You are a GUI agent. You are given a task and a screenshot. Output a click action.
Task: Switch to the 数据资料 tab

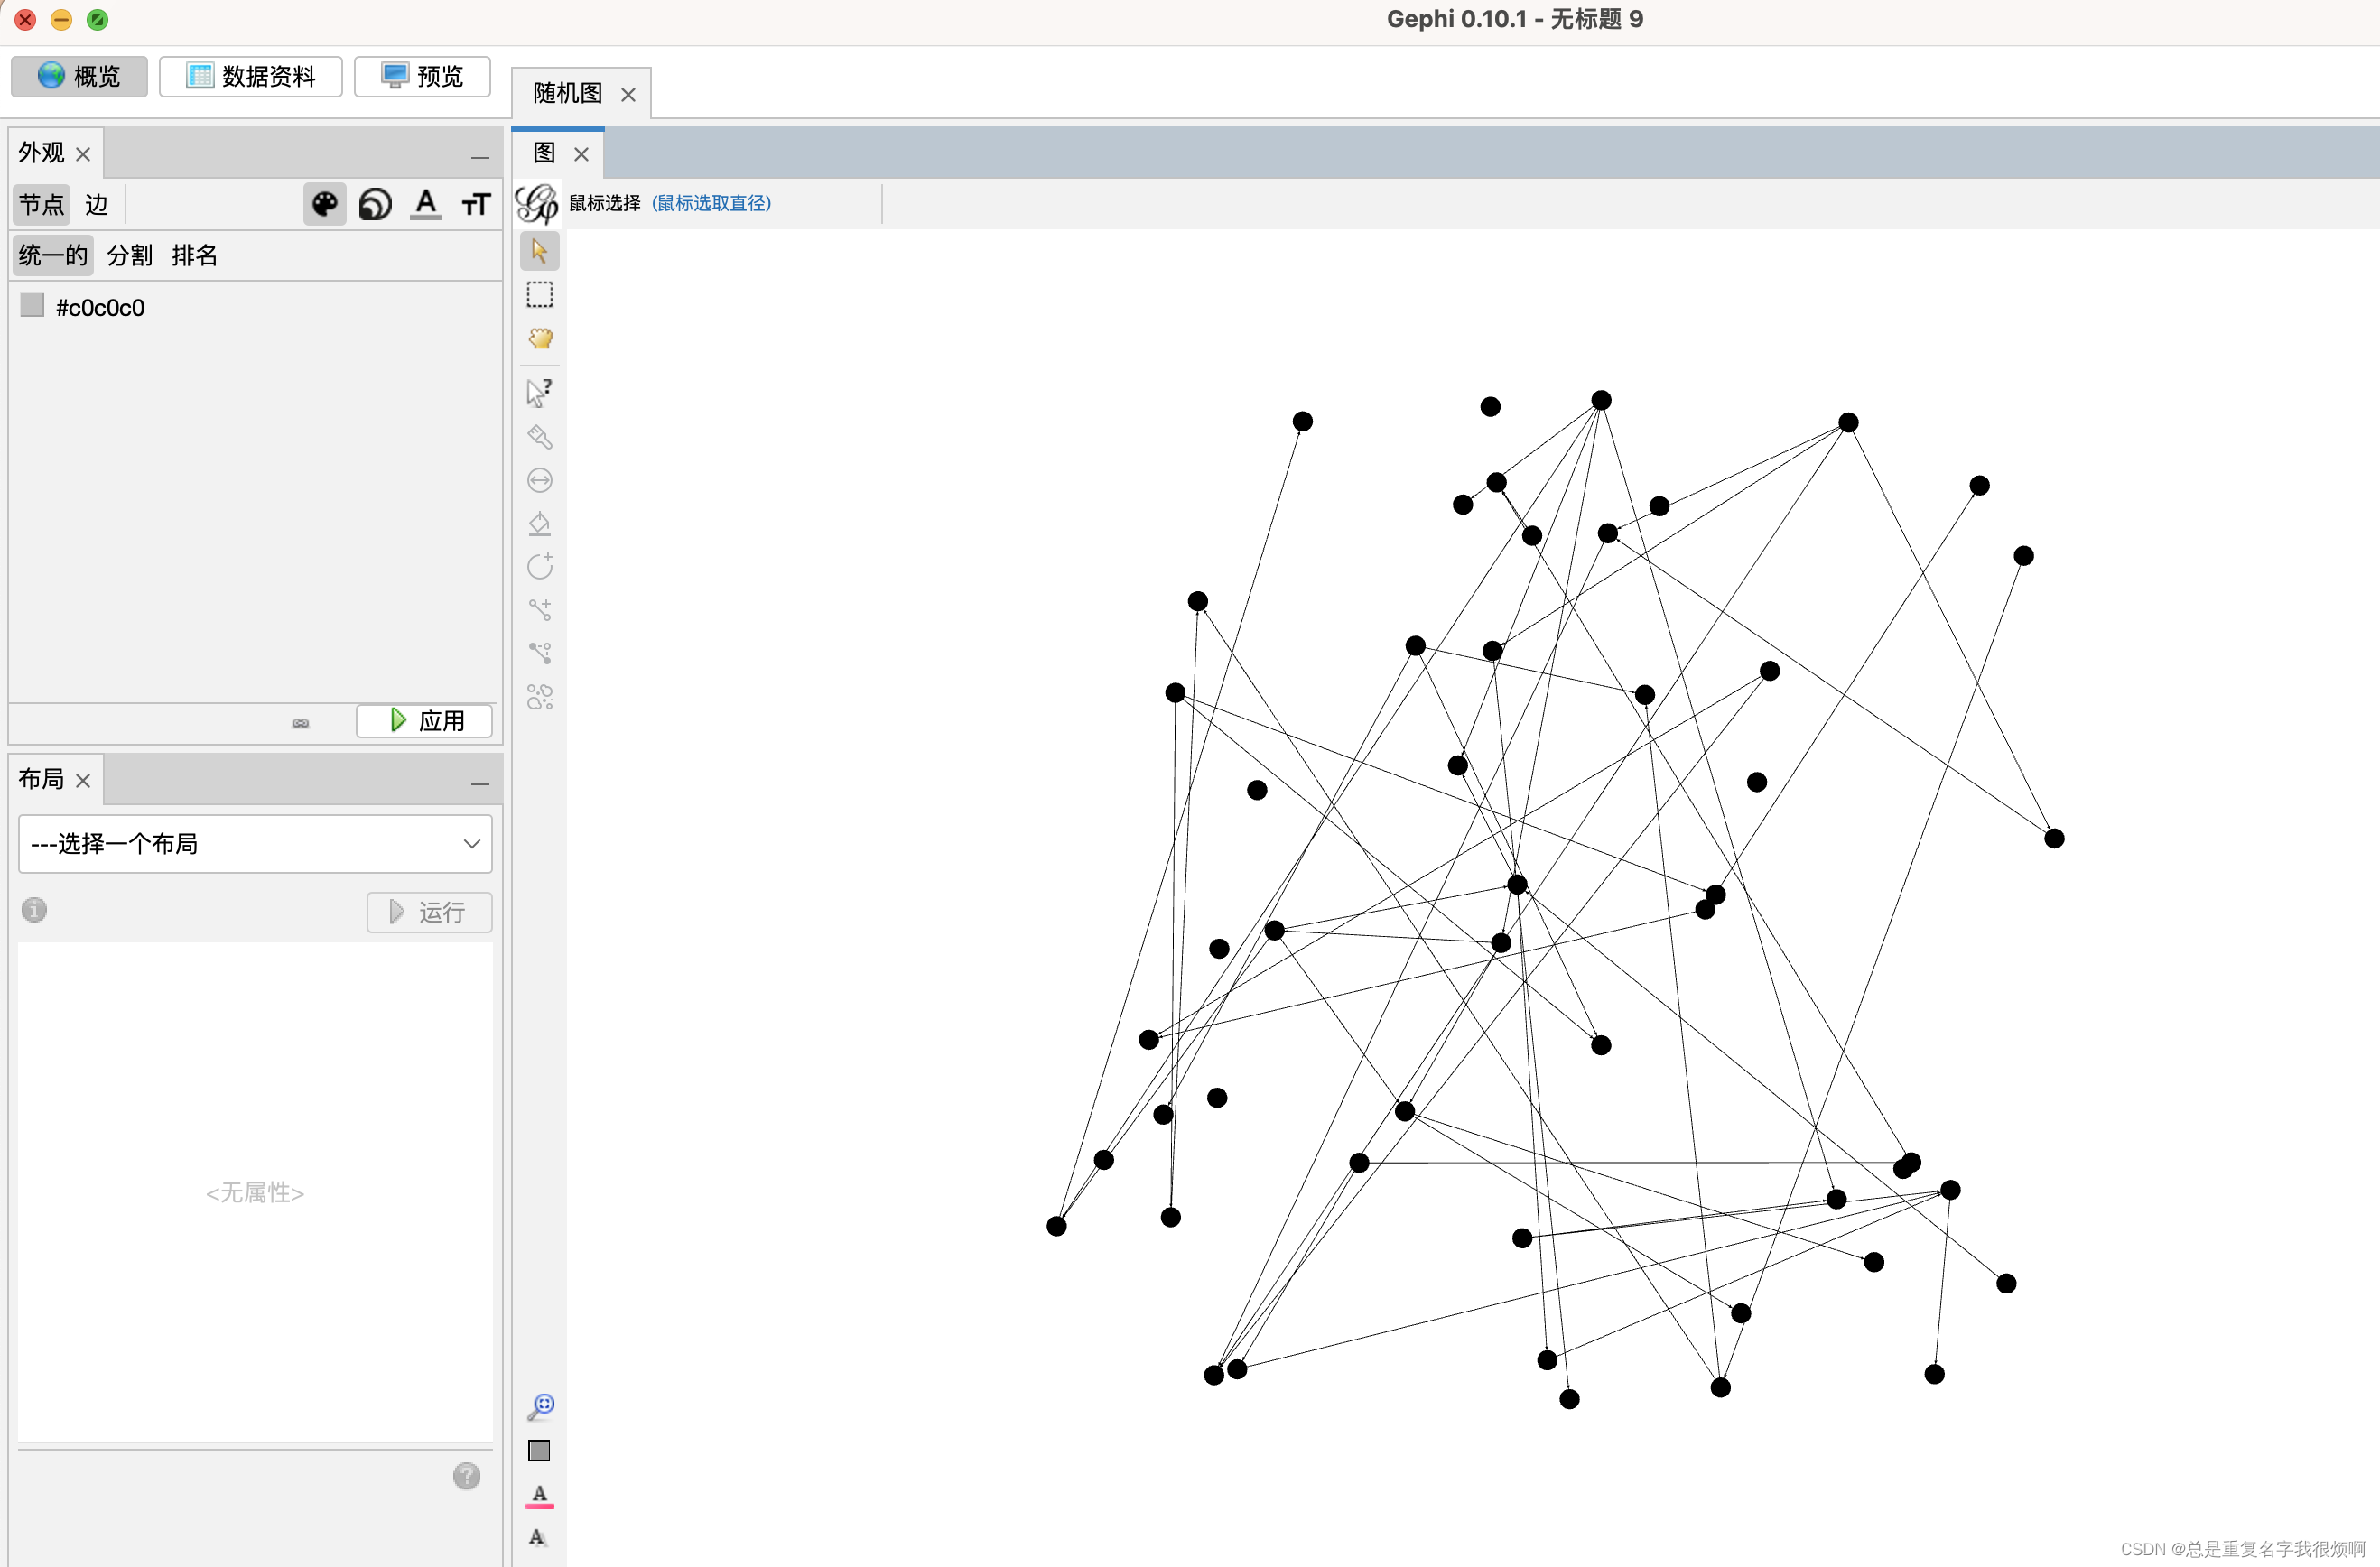pyautogui.click(x=251, y=76)
